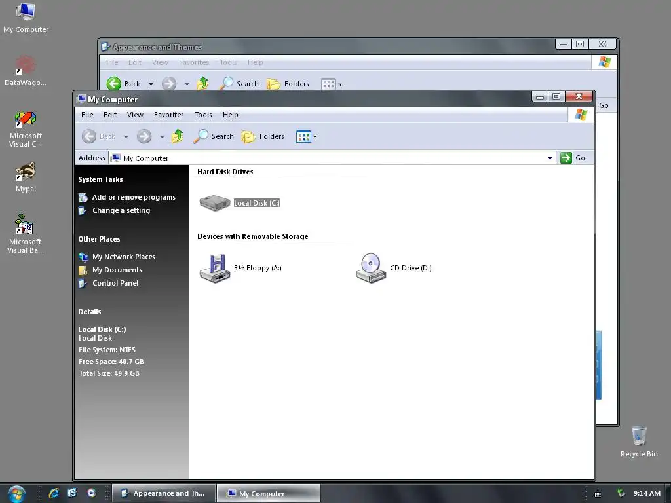671x503 pixels.
Task: Click Search in My Computer toolbar
Action: coord(214,136)
